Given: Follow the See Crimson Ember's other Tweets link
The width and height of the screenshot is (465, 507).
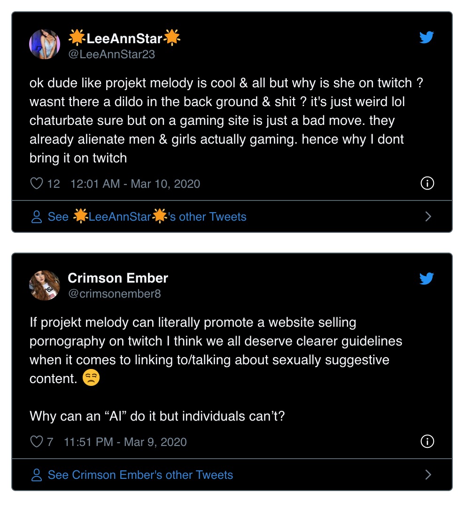Looking at the screenshot, I should tap(140, 475).
